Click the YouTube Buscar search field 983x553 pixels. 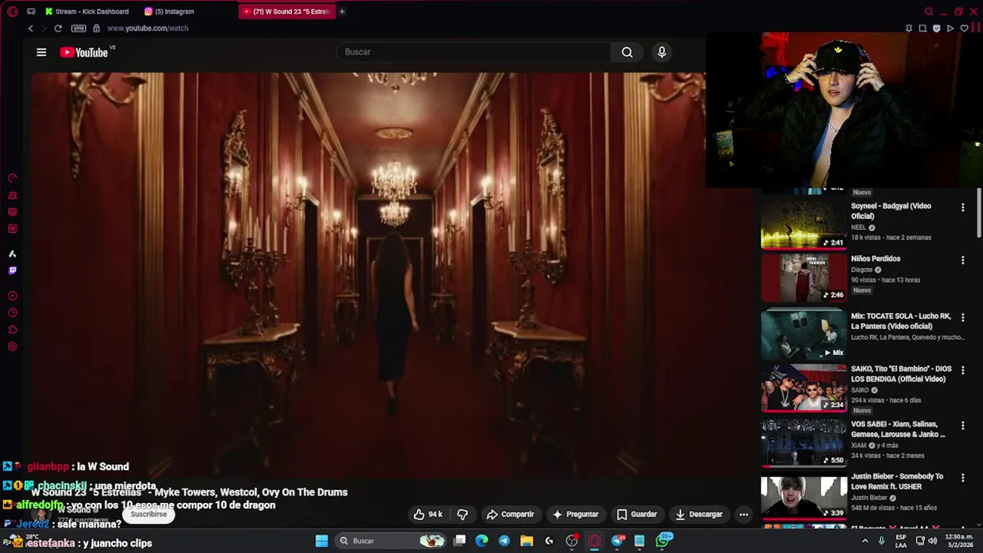pyautogui.click(x=474, y=52)
